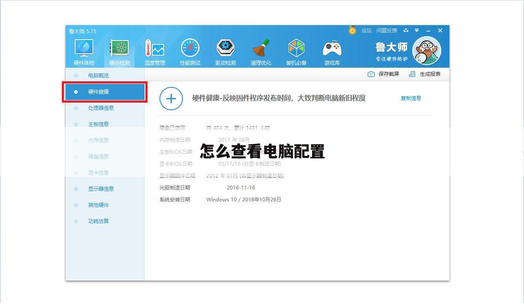
Task: Click the 显卡BIOS日期 row label
Action: (x=176, y=163)
